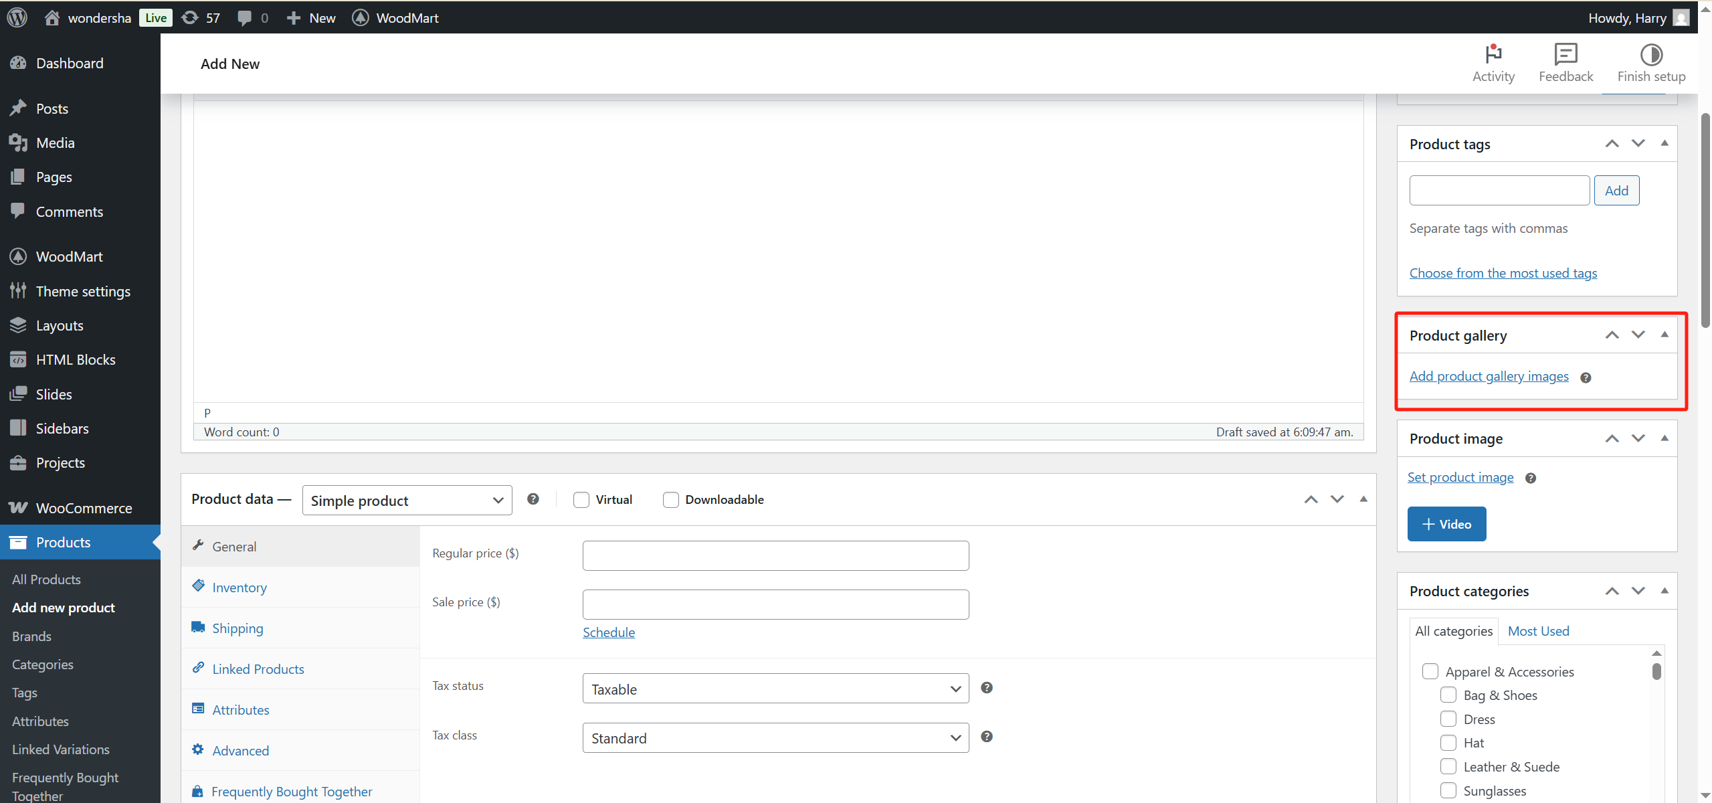Click the WooCommerce sidebar icon
This screenshot has width=1712, height=803.
[x=18, y=507]
